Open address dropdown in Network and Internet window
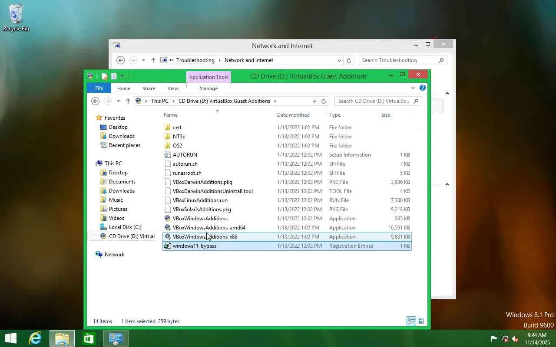 (x=339, y=60)
